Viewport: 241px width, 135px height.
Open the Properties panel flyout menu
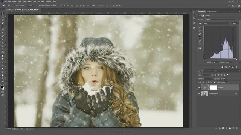point(239,12)
